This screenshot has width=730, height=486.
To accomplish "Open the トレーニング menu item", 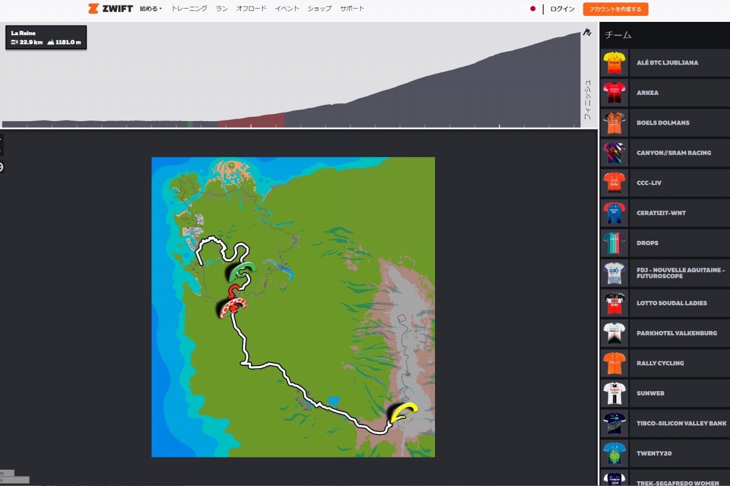I will [189, 9].
